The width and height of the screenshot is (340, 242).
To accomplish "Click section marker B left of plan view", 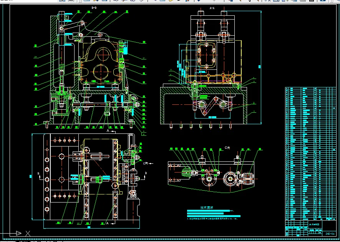I will tap(38, 173).
